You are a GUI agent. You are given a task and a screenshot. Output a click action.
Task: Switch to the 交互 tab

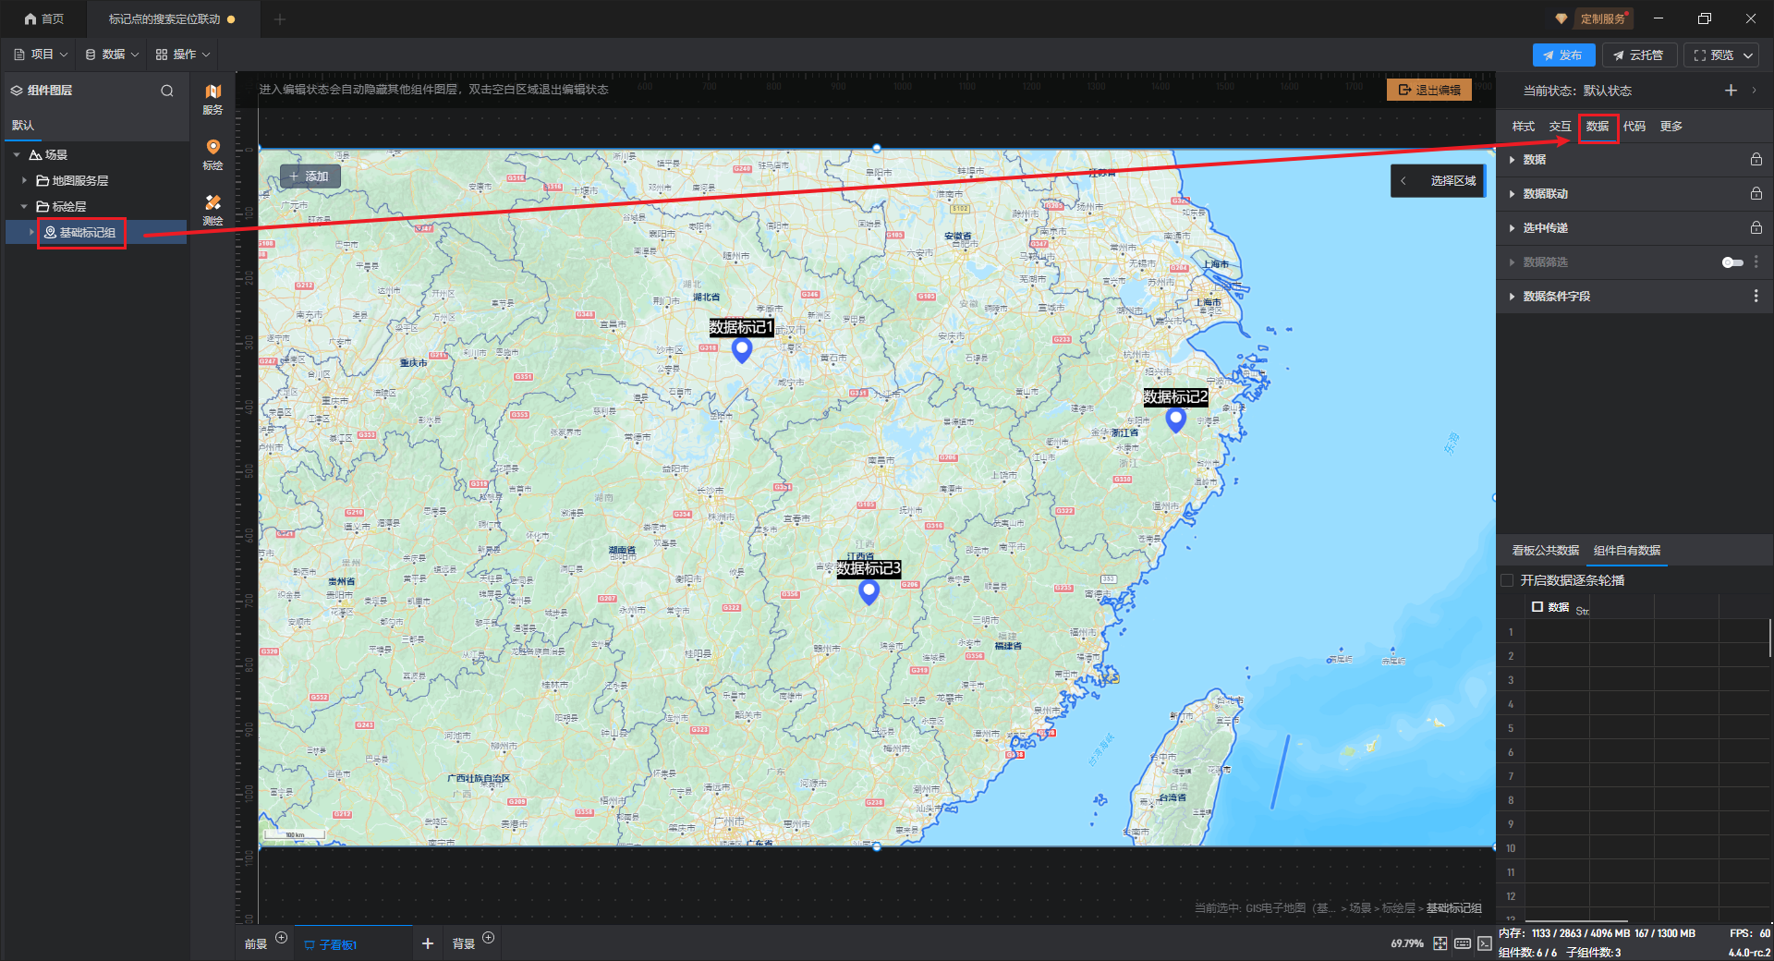(1561, 127)
